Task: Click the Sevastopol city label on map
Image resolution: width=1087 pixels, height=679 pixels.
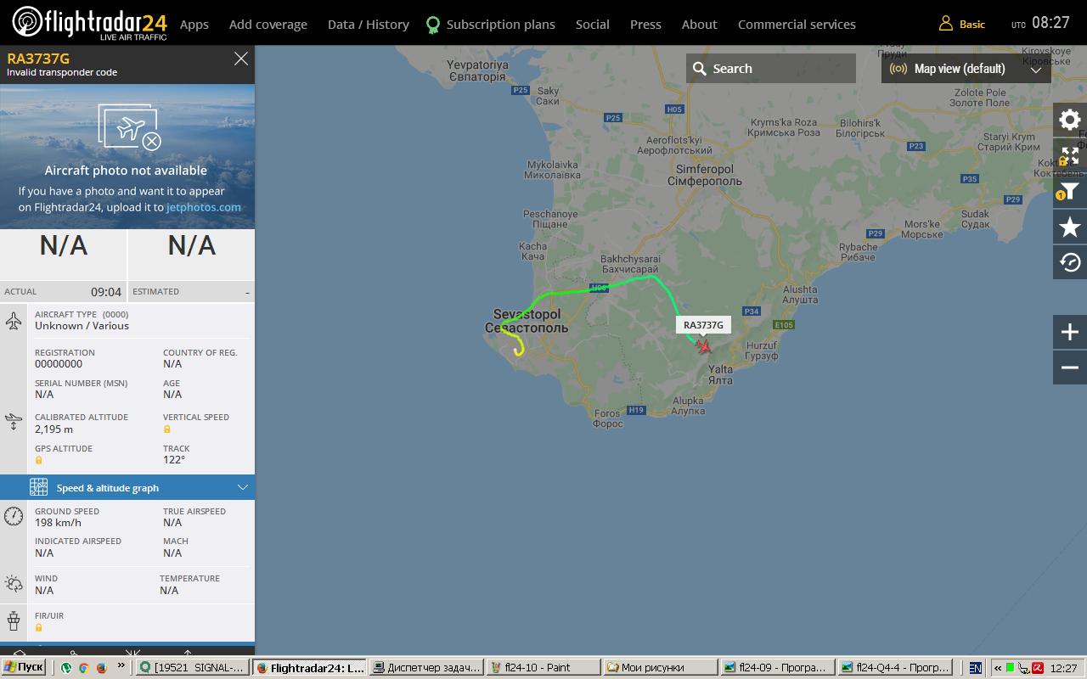Action: click(527, 321)
